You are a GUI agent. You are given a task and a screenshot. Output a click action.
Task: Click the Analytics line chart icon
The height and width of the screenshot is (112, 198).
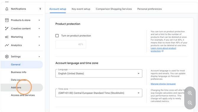(x=7, y=45)
